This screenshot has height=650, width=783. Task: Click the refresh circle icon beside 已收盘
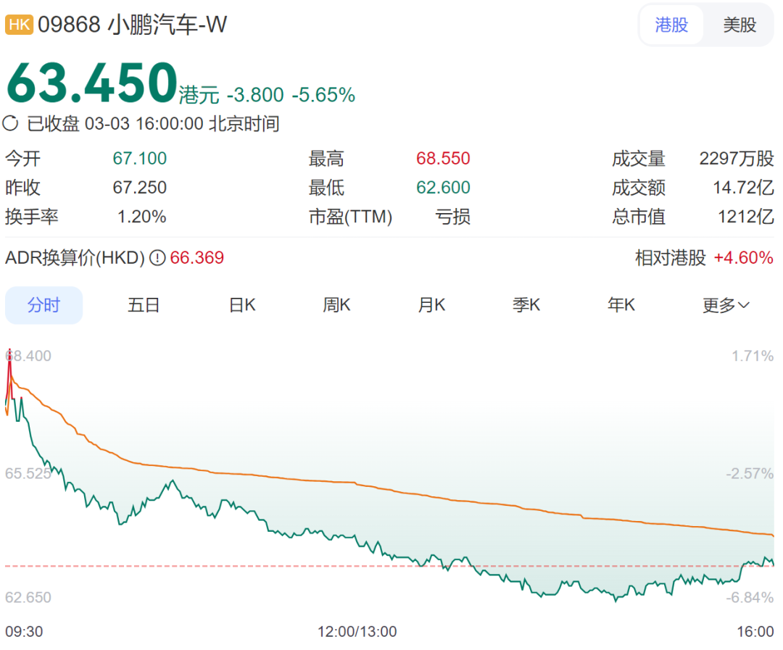pyautogui.click(x=11, y=123)
